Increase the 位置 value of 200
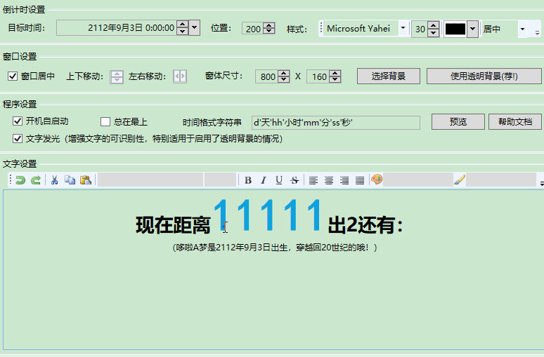544x357 pixels. point(269,25)
